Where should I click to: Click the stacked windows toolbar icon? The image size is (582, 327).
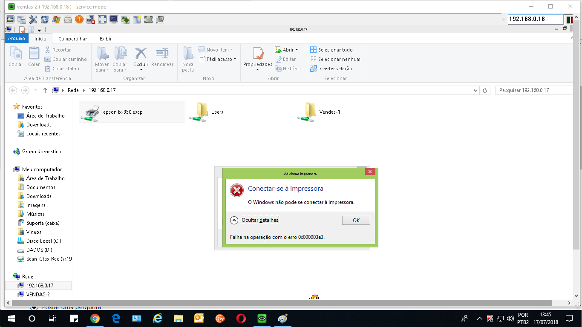(22, 19)
